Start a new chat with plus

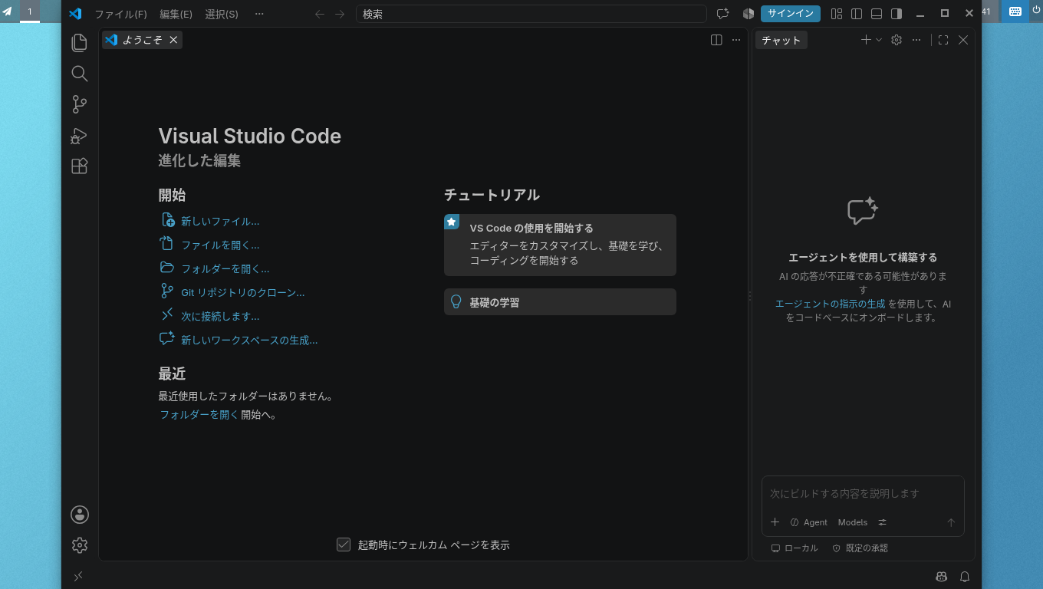(x=866, y=40)
